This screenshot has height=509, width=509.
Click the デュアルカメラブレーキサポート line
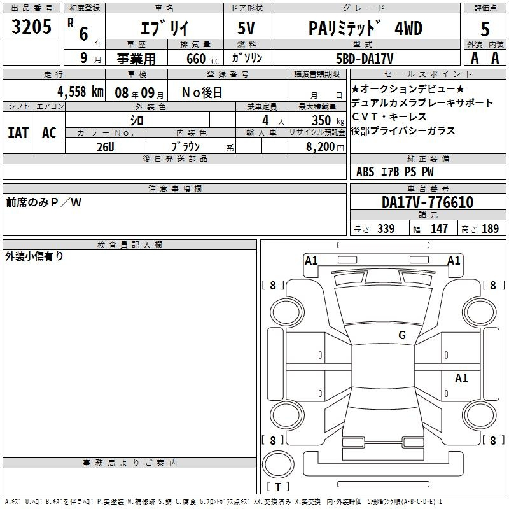422,102
